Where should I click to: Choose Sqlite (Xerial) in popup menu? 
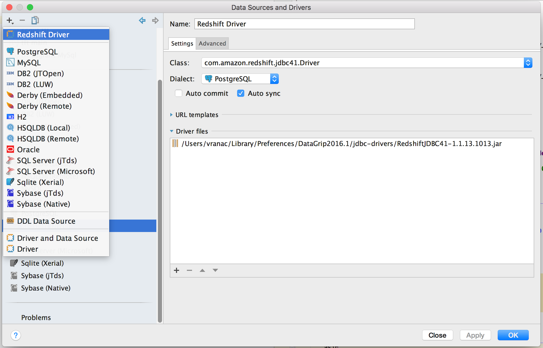[56, 182]
